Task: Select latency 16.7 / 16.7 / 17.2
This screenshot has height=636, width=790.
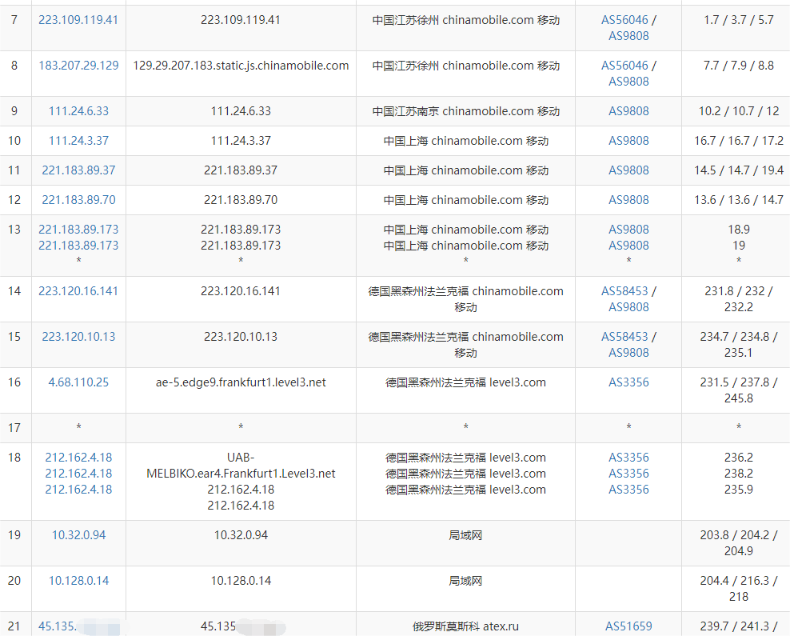Action: tap(739, 141)
